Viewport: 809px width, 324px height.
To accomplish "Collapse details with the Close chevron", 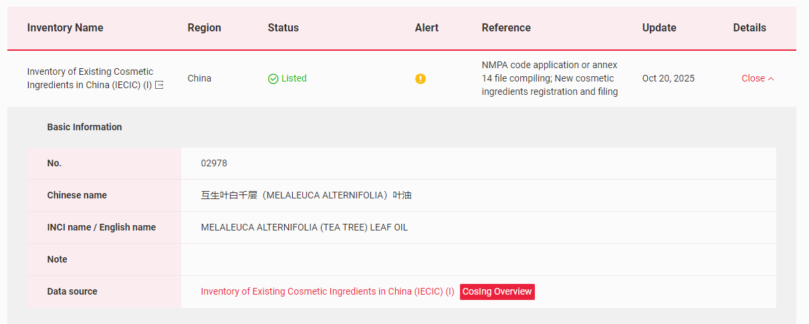I will pos(758,79).
